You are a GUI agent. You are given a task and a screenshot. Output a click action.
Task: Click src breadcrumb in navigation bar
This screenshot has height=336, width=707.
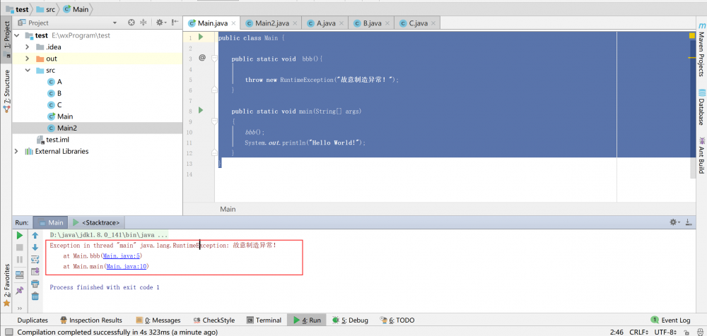click(x=47, y=8)
